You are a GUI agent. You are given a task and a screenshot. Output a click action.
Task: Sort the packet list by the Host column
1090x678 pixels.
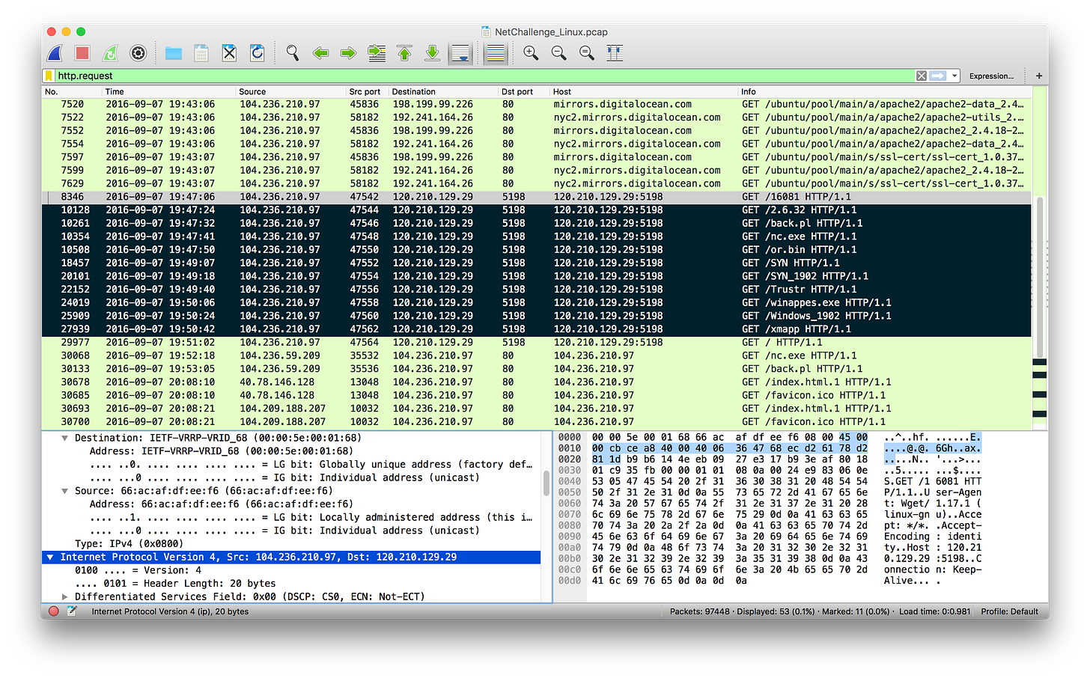click(644, 91)
